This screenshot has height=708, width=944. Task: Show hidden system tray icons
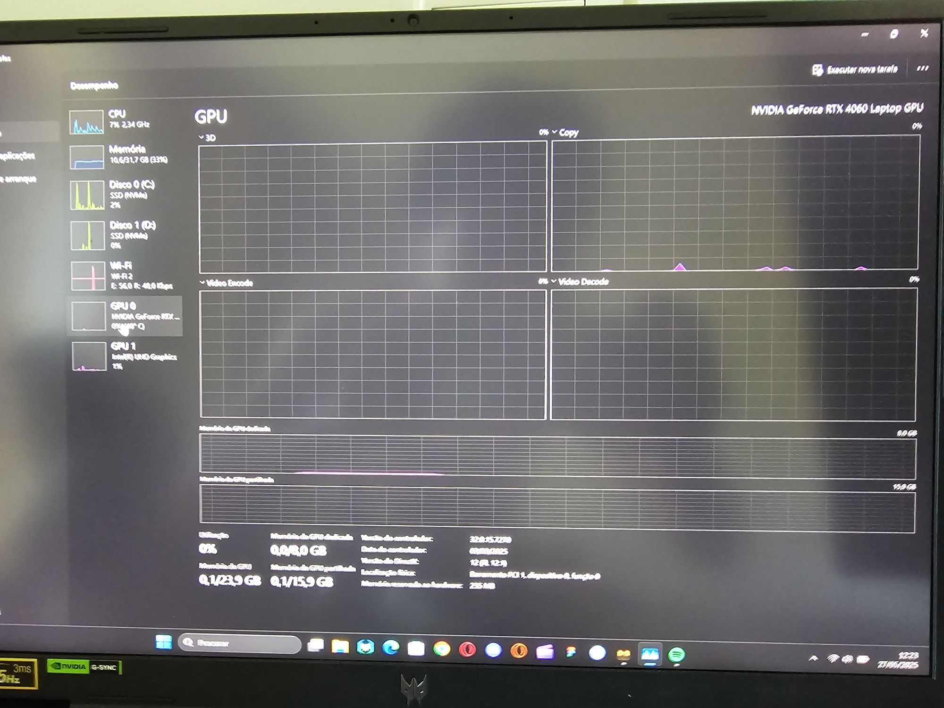[813, 658]
